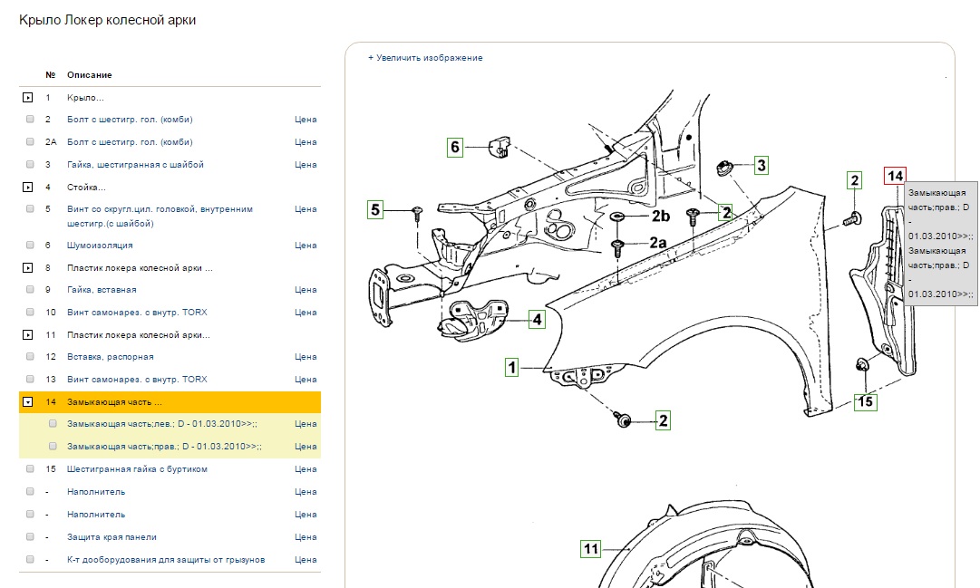Tick checkbox for row 10 Винт самонарез.
This screenshot has height=588, width=980.
pyautogui.click(x=30, y=312)
